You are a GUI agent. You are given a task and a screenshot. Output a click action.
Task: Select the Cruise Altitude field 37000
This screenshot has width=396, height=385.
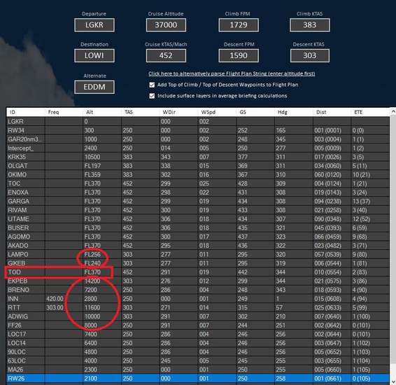pyautogui.click(x=166, y=25)
